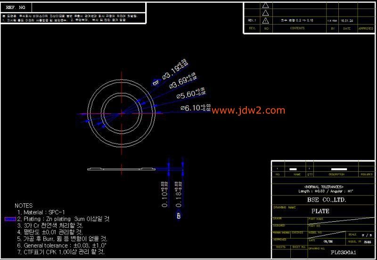Click drawing number PL0300A1
This screenshot has width=377, height=260.
pos(343,252)
